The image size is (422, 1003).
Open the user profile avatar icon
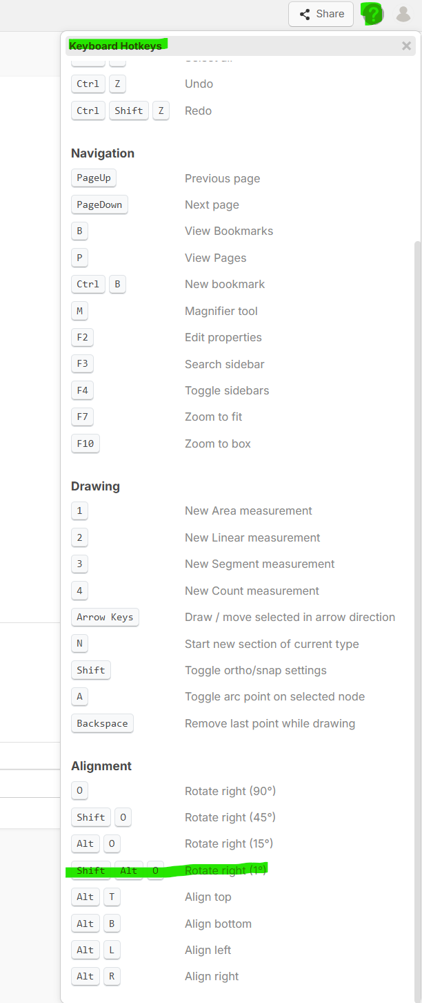click(x=403, y=14)
